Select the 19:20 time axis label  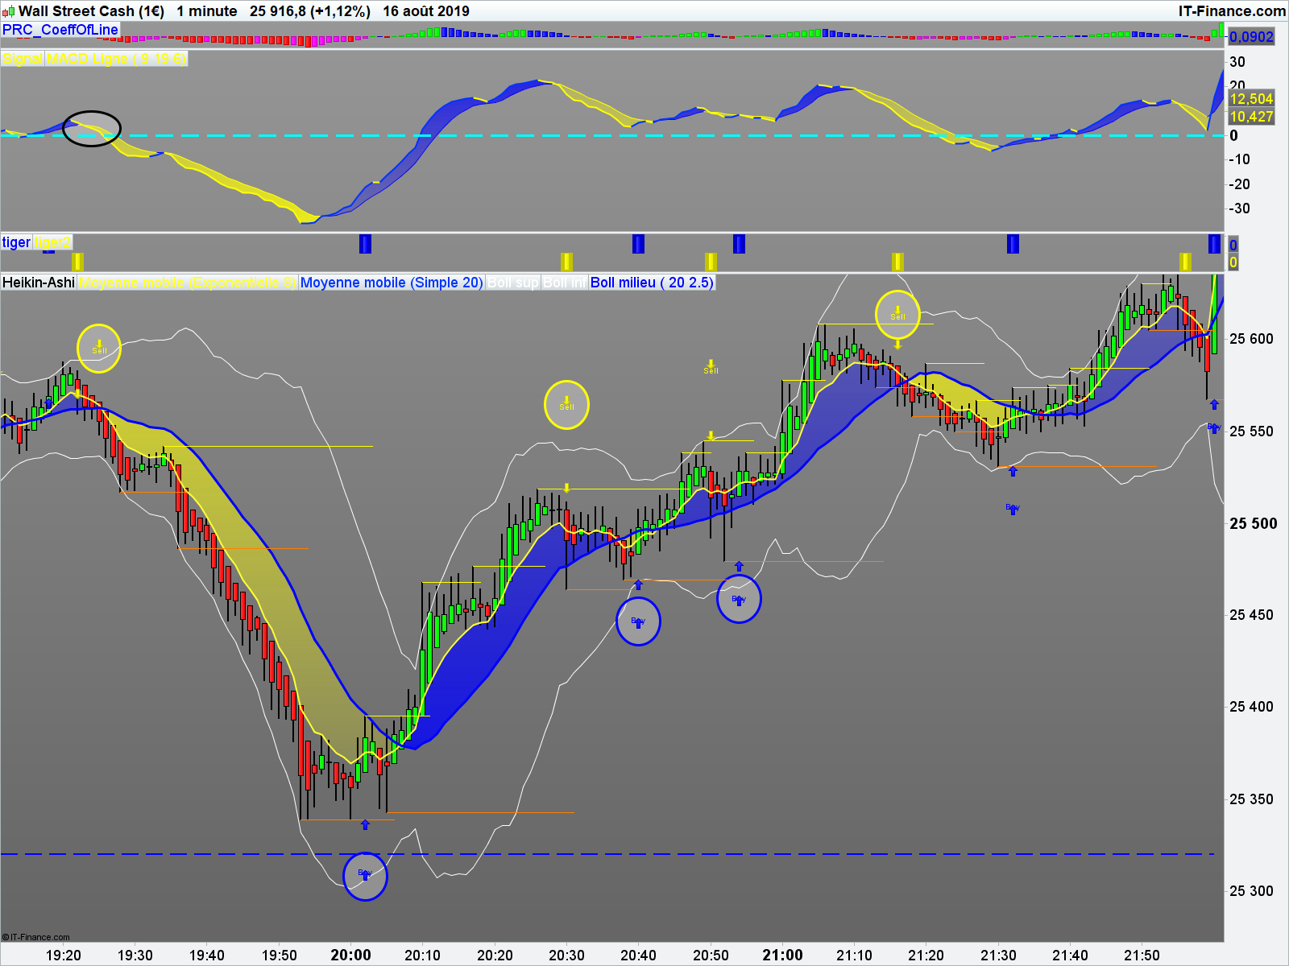pos(63,956)
